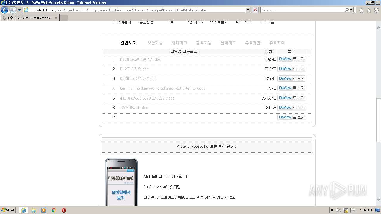Click the hmtalk.com address bar
The width and height of the screenshot is (381, 214).
134,10
